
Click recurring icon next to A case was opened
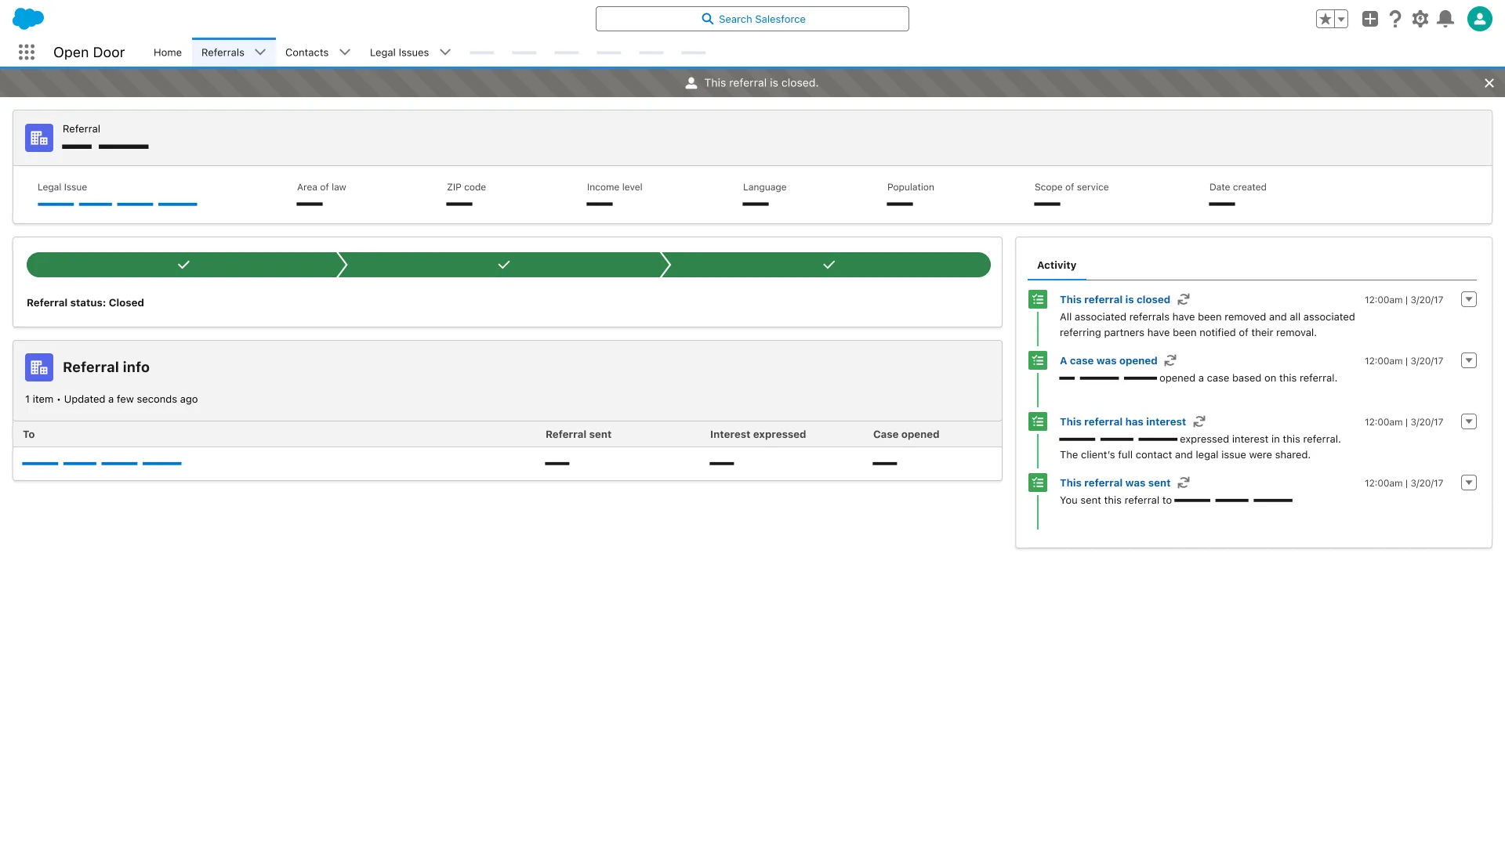1170,360
